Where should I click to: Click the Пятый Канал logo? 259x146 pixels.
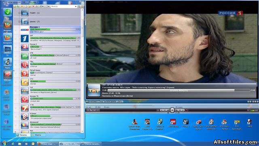pos(25,73)
